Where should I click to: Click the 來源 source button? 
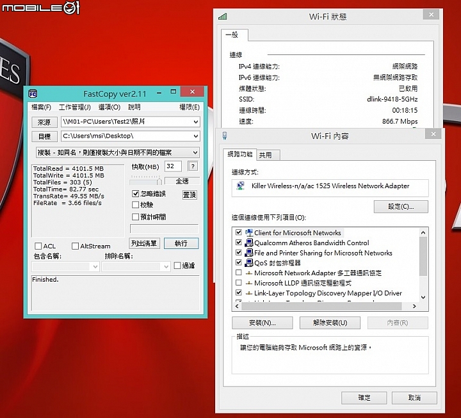(44, 122)
